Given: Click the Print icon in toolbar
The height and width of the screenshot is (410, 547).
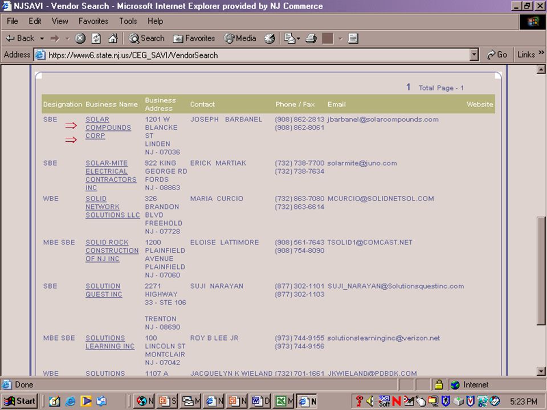Looking at the screenshot, I should [311, 38].
